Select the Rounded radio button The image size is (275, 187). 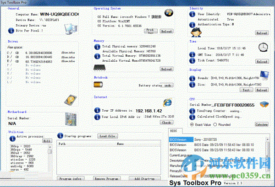click(215, 124)
